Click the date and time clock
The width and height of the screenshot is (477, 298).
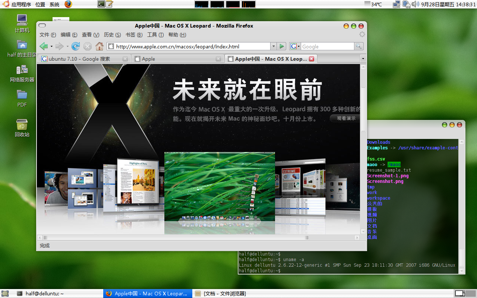coord(448,4)
